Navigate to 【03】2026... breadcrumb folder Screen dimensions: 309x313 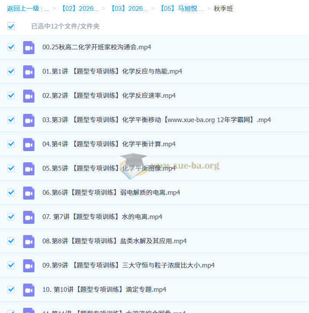(x=129, y=9)
